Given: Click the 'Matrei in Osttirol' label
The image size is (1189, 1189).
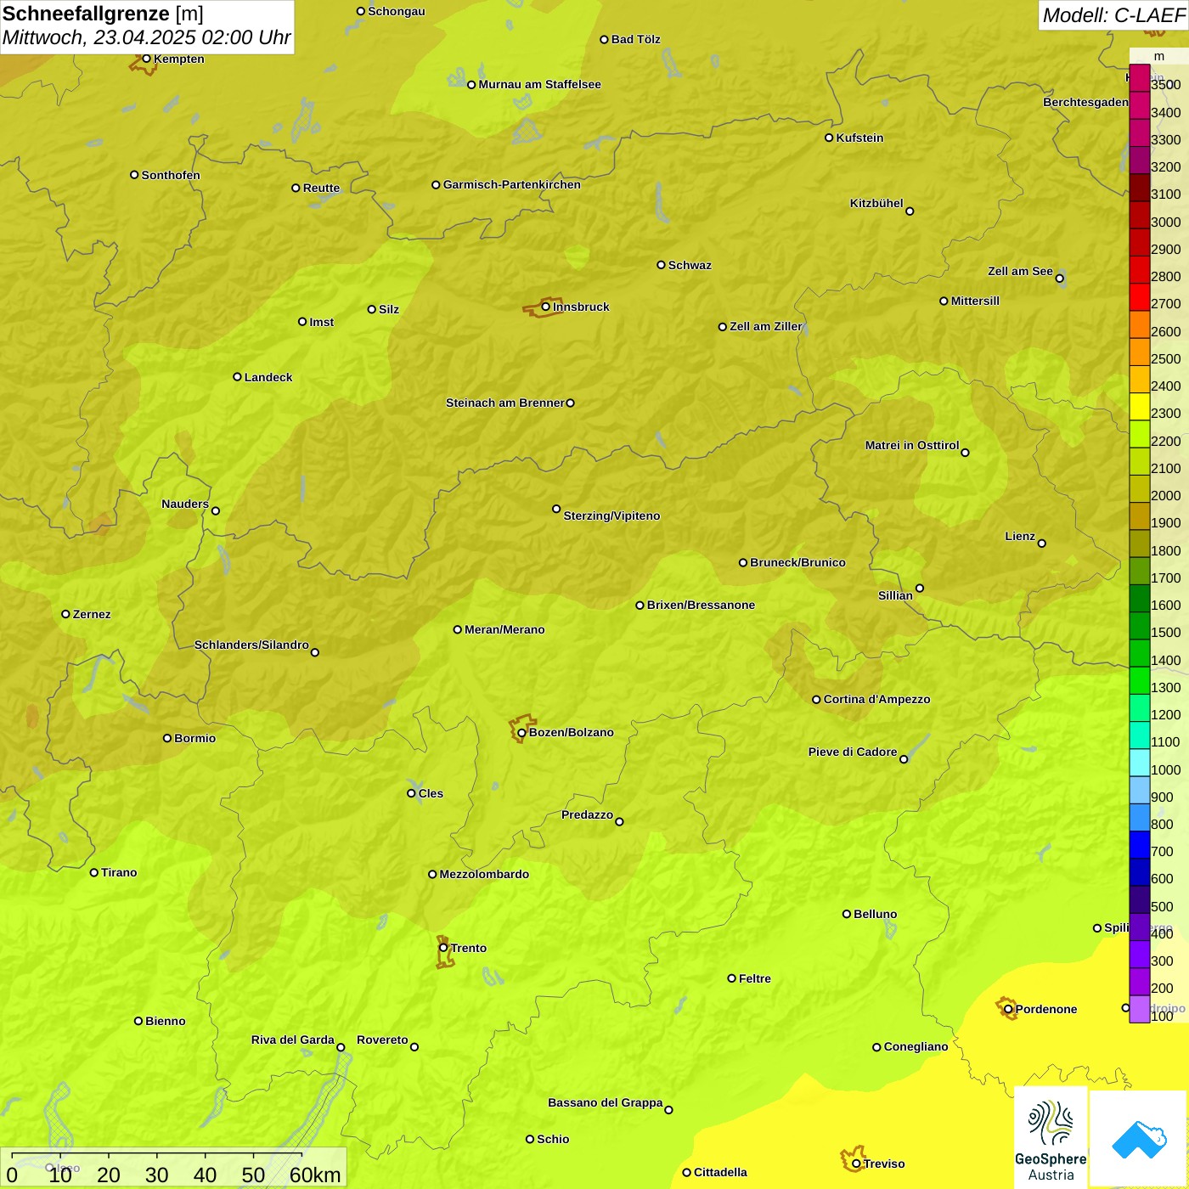Looking at the screenshot, I should 912,445.
